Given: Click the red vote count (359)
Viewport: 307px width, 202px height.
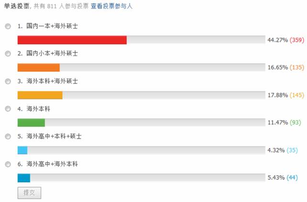Looking at the screenshot, I should point(297,40).
